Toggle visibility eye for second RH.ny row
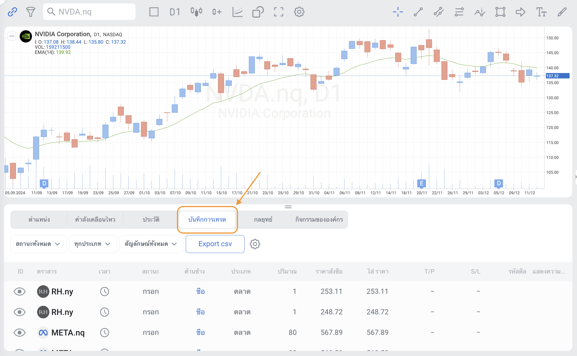This screenshot has width=577, height=356. click(19, 312)
